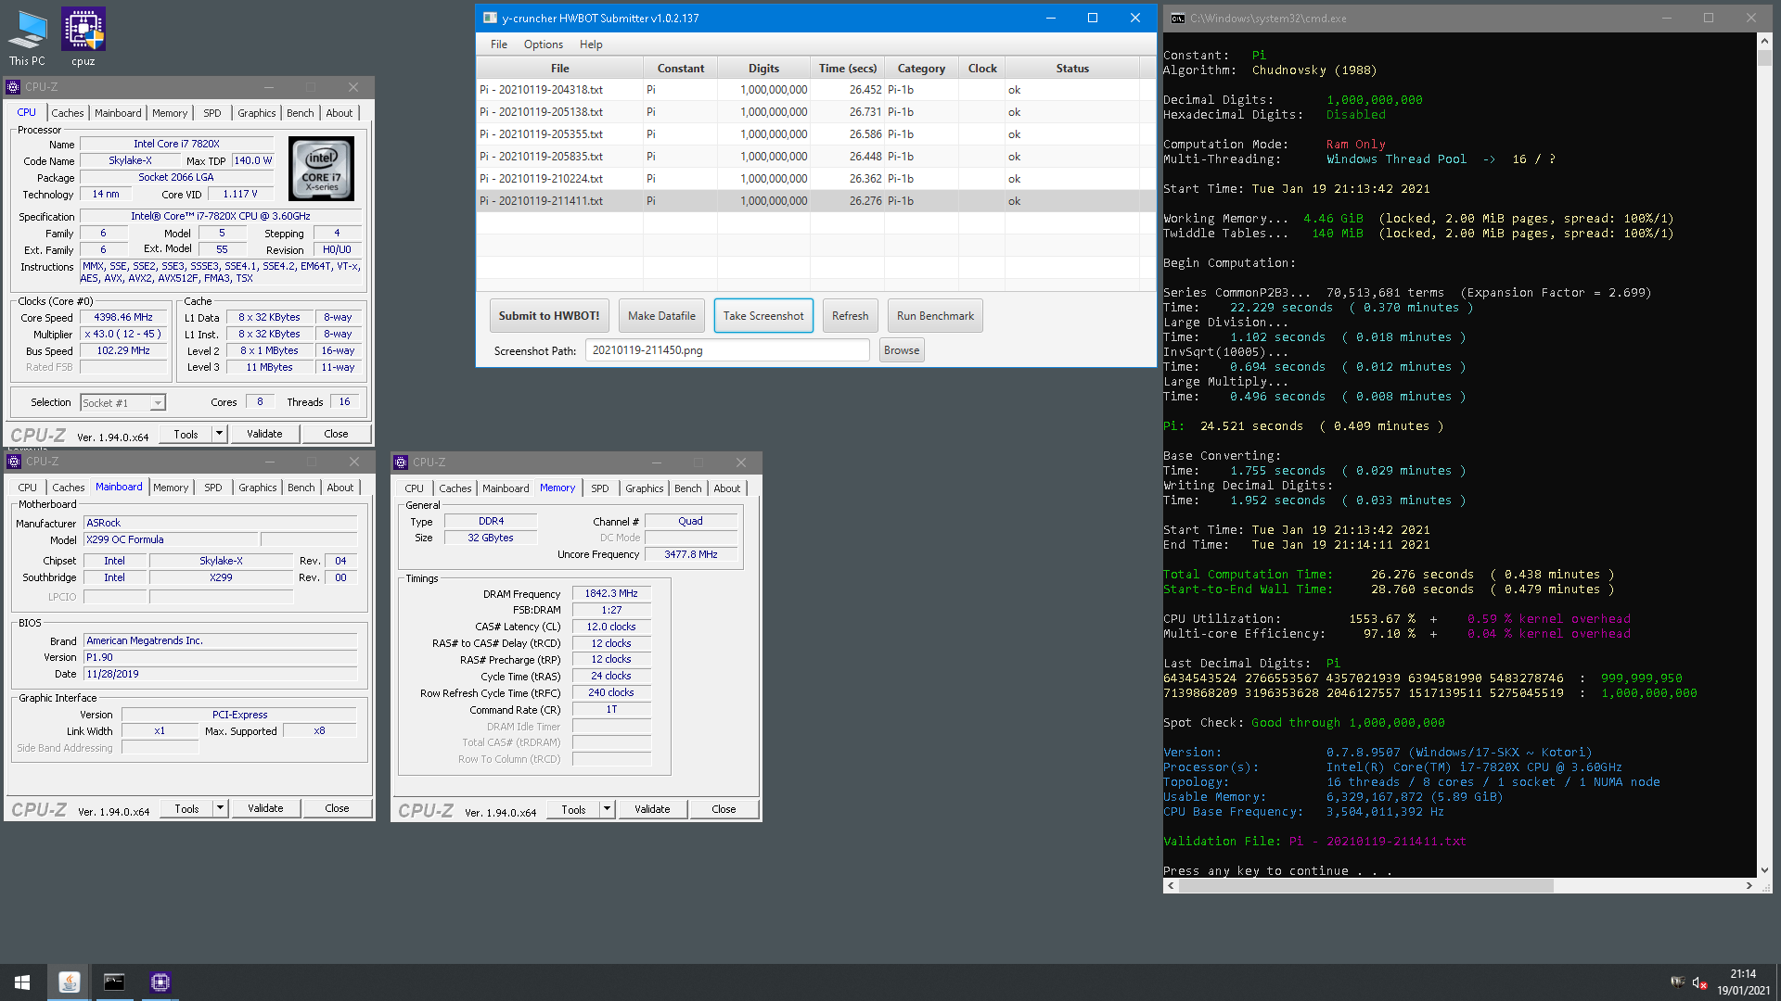Open About tab in Memory CPU-Z window

[727, 488]
